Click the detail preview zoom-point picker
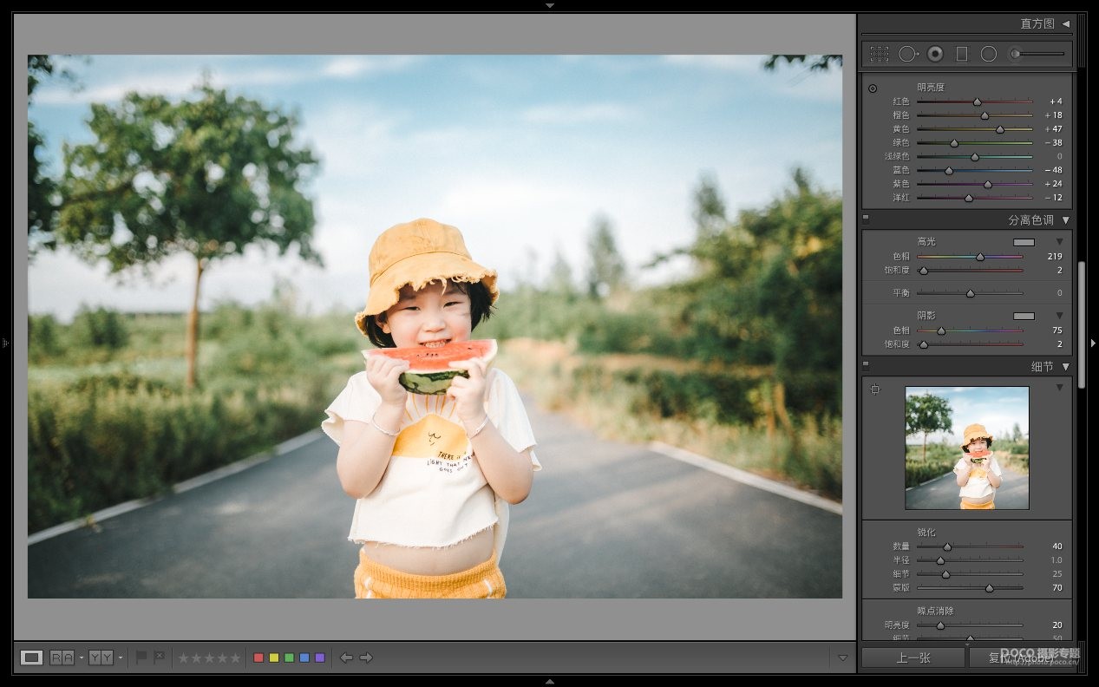1099x687 pixels. pyautogui.click(x=874, y=389)
